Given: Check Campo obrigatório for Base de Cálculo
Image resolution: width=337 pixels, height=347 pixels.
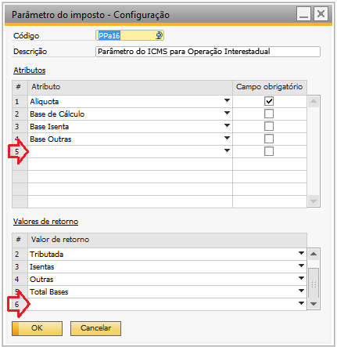Looking at the screenshot, I should pyautogui.click(x=269, y=114).
